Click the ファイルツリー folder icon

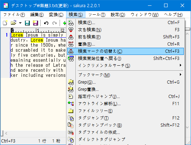point(71,111)
